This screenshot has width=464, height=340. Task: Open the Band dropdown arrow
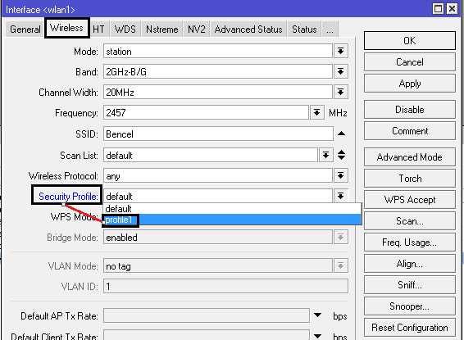pyautogui.click(x=340, y=71)
